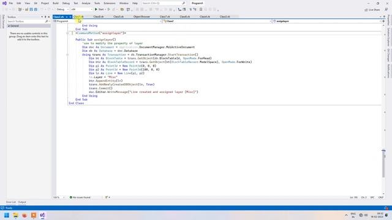Click the Live Share button

[x=372, y=10]
